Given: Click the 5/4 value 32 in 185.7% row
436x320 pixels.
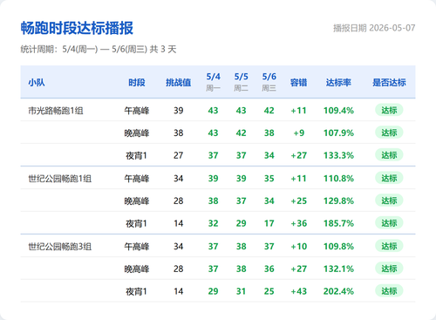Looking at the screenshot, I should [x=213, y=223].
